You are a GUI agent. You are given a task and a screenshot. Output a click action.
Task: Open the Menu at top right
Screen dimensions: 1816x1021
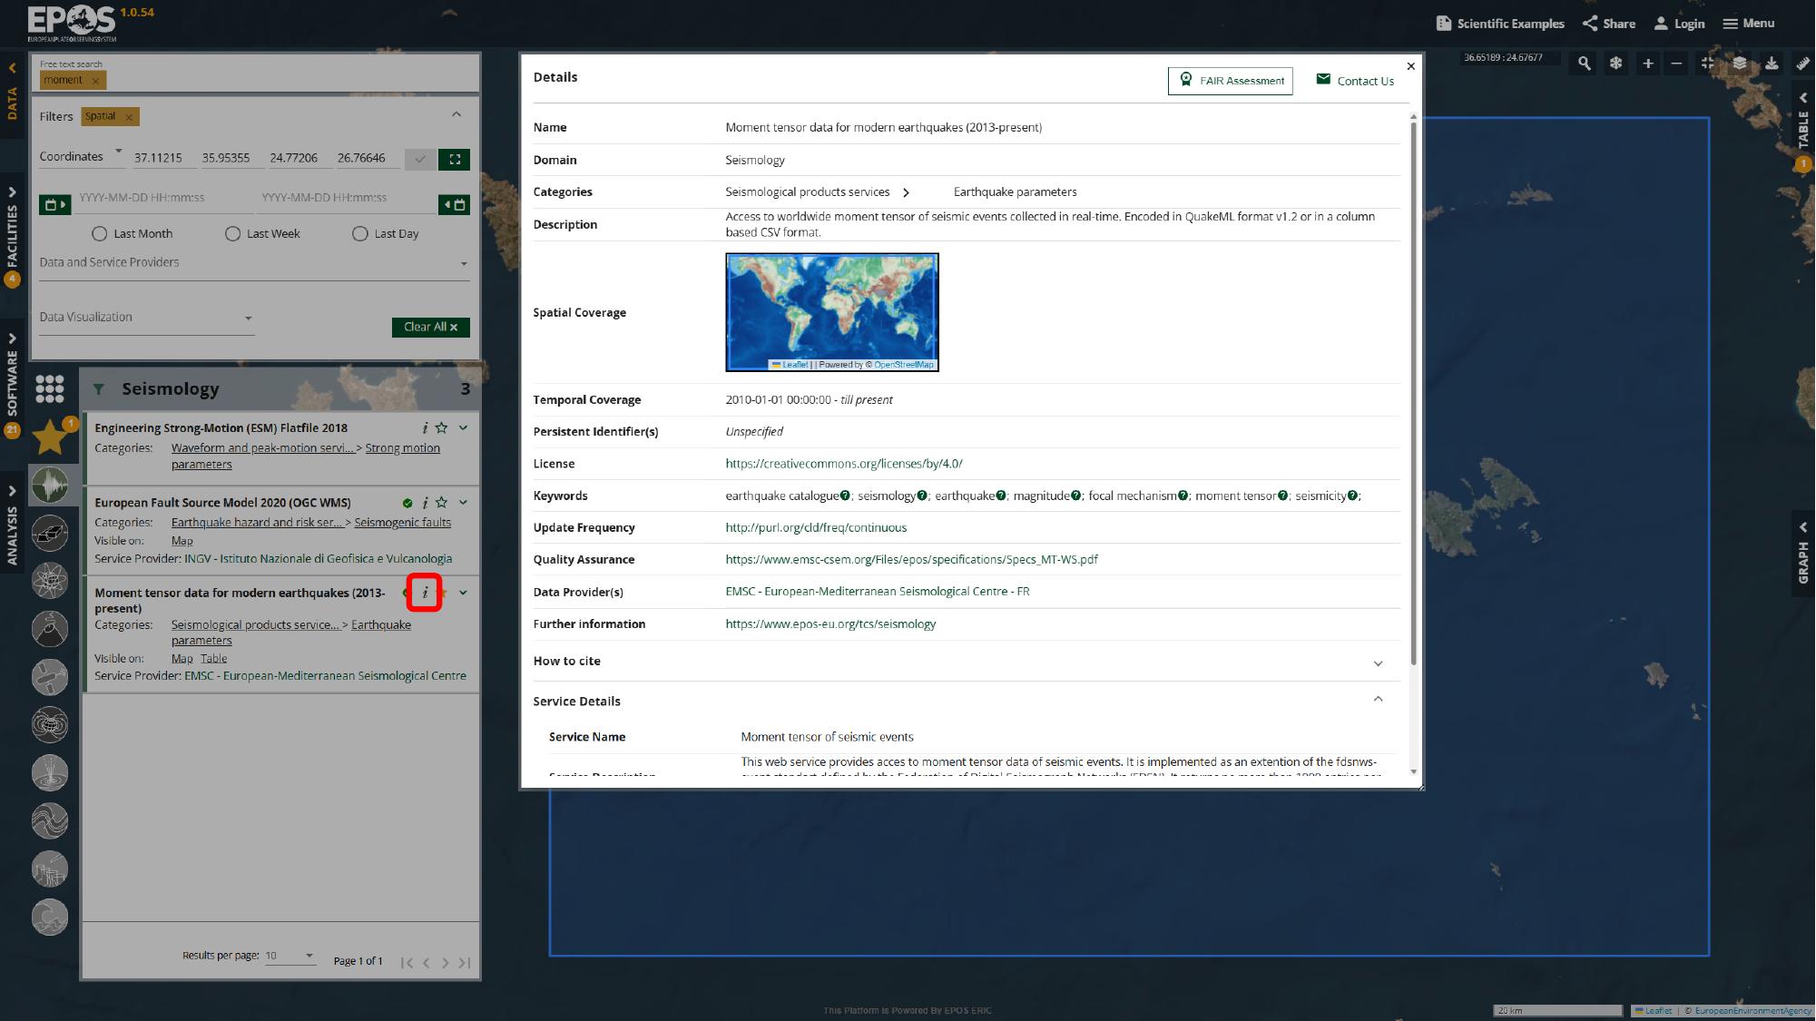[x=1747, y=23]
